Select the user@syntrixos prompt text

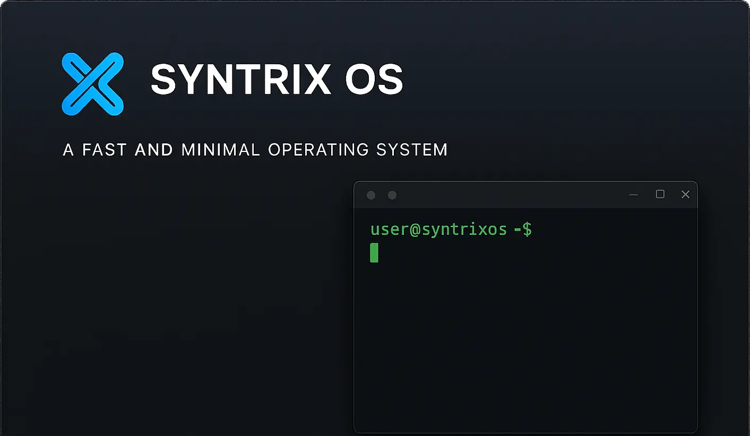click(x=438, y=229)
